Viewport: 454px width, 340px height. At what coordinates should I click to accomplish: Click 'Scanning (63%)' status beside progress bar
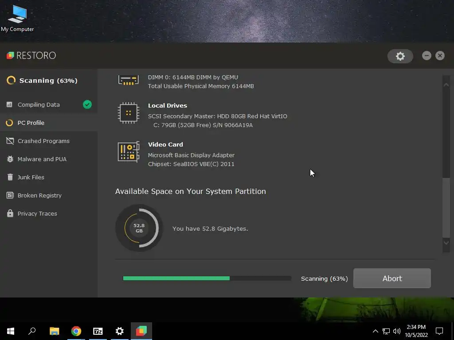[x=324, y=279]
